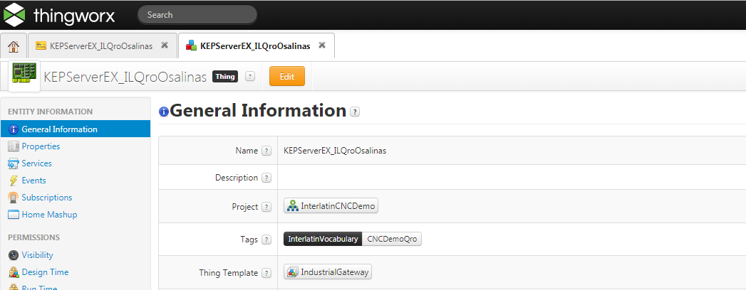Click the Services icon in sidebar
Viewport: 746px width, 290px height.
pyautogui.click(x=14, y=163)
